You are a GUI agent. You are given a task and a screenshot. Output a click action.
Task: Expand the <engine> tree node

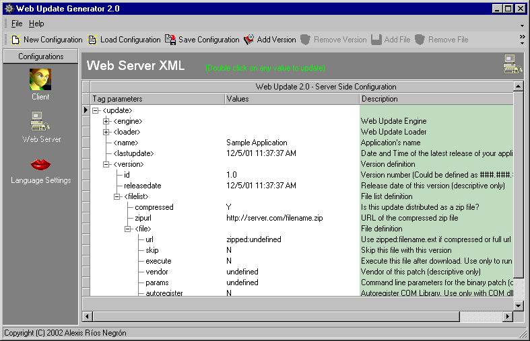coord(106,121)
